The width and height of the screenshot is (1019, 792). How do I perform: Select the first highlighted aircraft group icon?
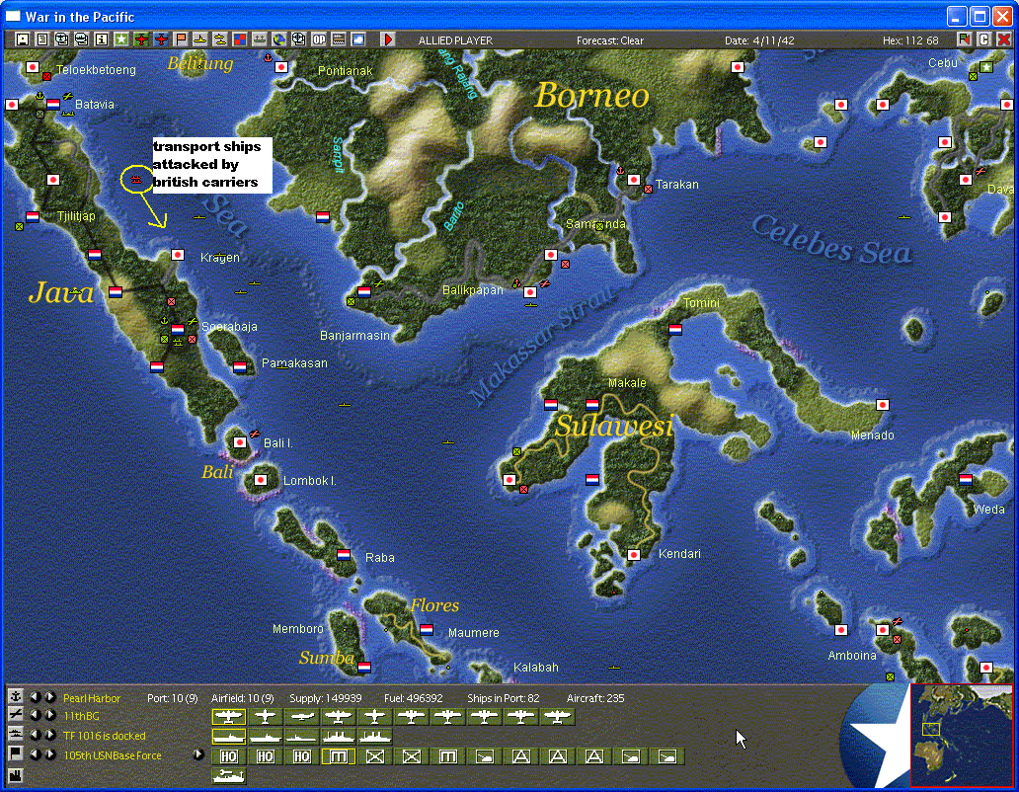coord(229,717)
